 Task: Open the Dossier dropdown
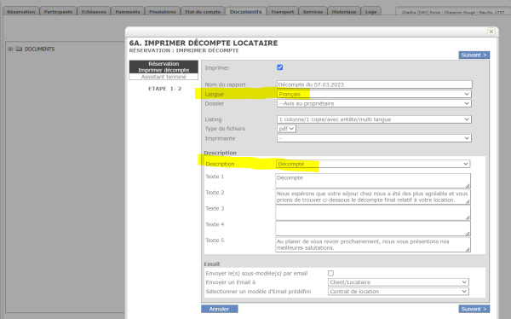(374, 103)
